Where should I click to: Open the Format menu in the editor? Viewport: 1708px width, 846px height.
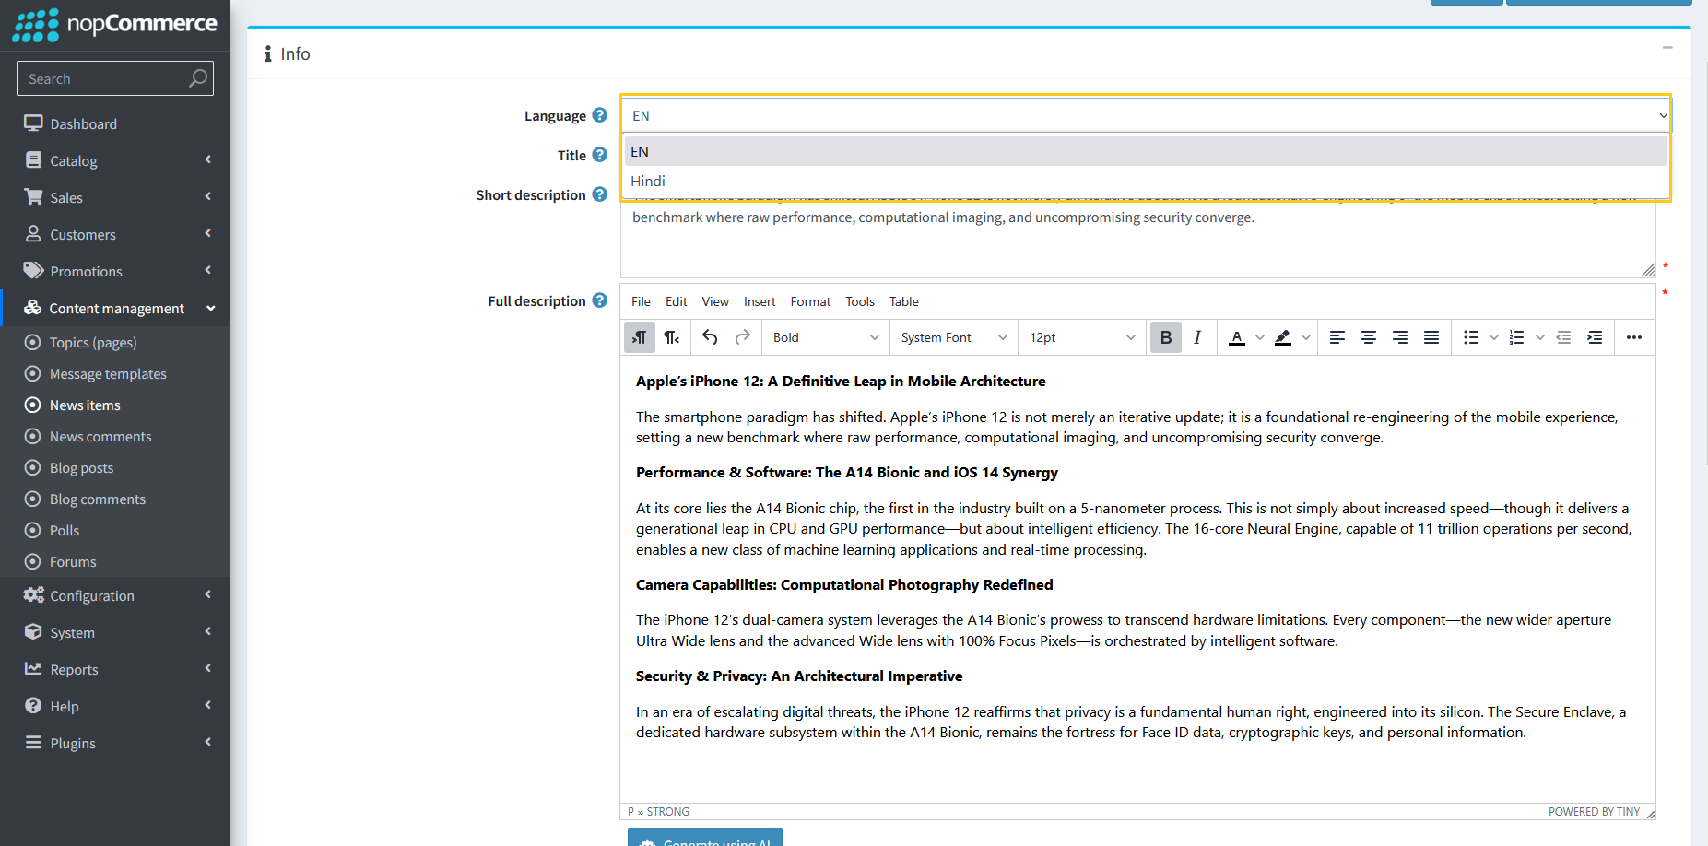point(810,301)
